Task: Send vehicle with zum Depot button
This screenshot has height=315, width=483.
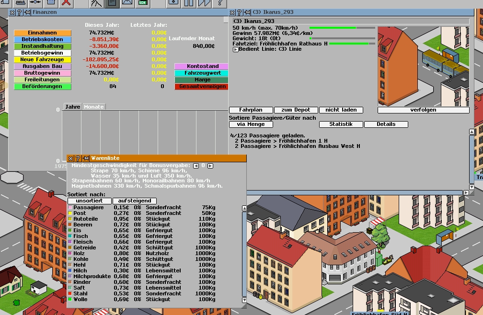Action: point(296,110)
